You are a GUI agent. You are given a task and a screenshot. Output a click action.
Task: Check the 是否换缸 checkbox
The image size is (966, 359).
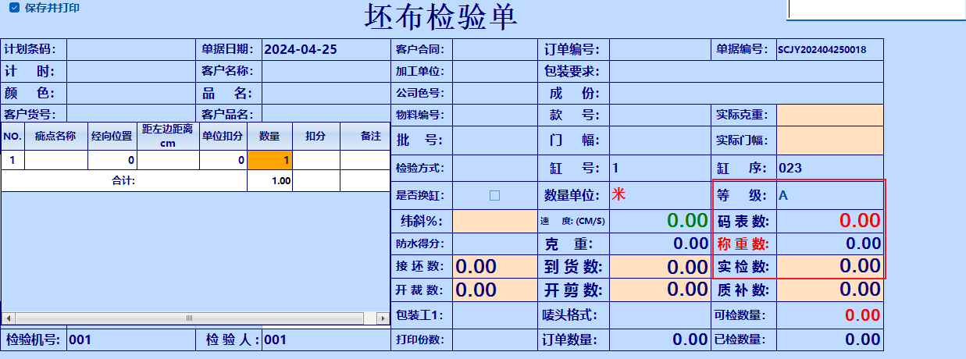point(494,196)
